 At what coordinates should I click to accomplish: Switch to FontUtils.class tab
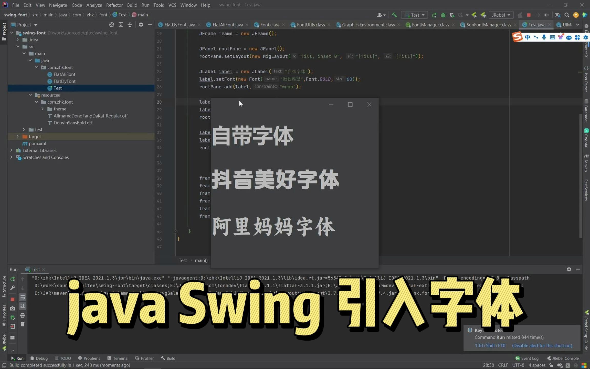[x=311, y=25]
